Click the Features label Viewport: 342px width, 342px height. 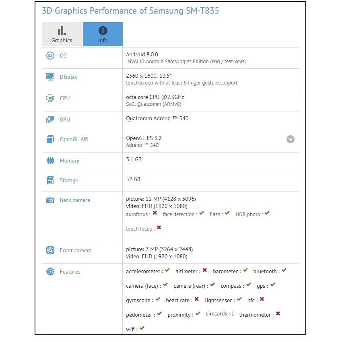[70, 272]
